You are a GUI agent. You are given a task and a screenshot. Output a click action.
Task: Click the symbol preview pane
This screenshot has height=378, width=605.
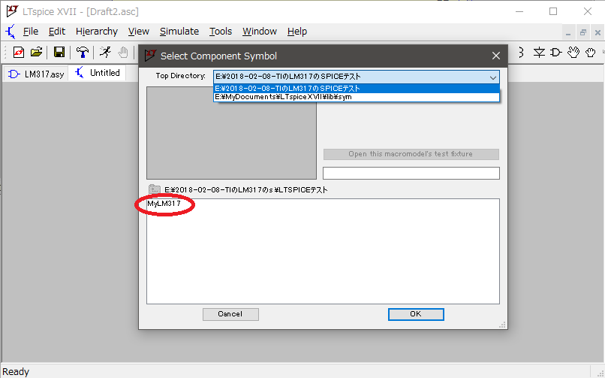tap(231, 133)
